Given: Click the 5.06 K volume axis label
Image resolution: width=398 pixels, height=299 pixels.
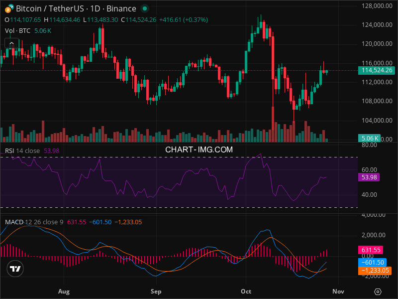Looking at the screenshot, I should 370,138.
